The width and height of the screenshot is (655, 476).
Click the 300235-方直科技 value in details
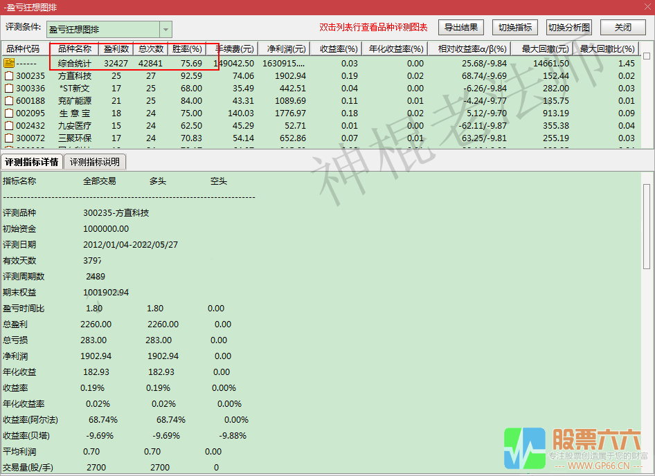[116, 213]
